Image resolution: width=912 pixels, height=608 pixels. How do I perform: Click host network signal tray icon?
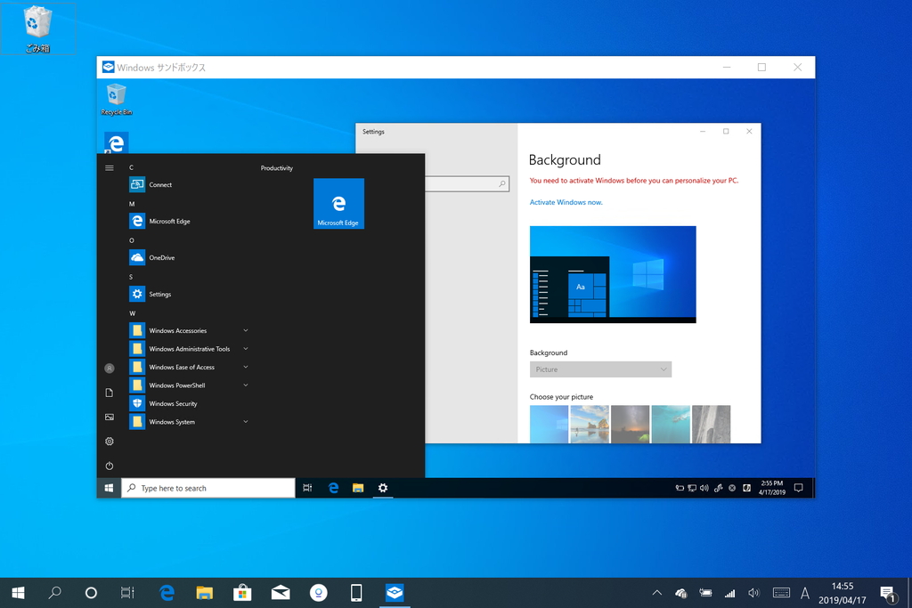pyautogui.click(x=729, y=593)
